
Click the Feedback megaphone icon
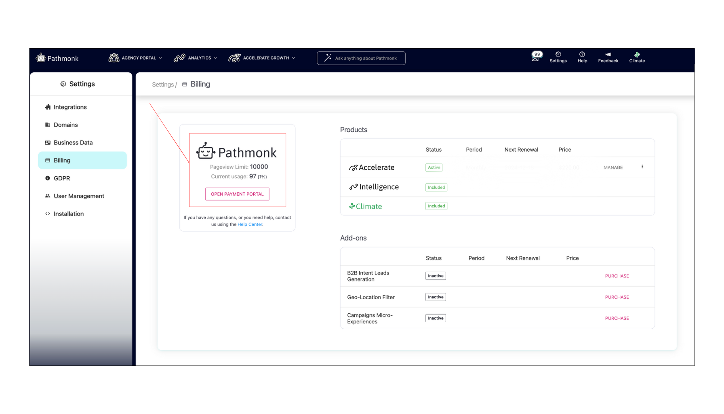(608, 54)
